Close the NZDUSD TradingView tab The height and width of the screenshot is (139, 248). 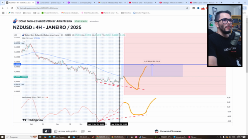pyautogui.click(x=33, y=3)
